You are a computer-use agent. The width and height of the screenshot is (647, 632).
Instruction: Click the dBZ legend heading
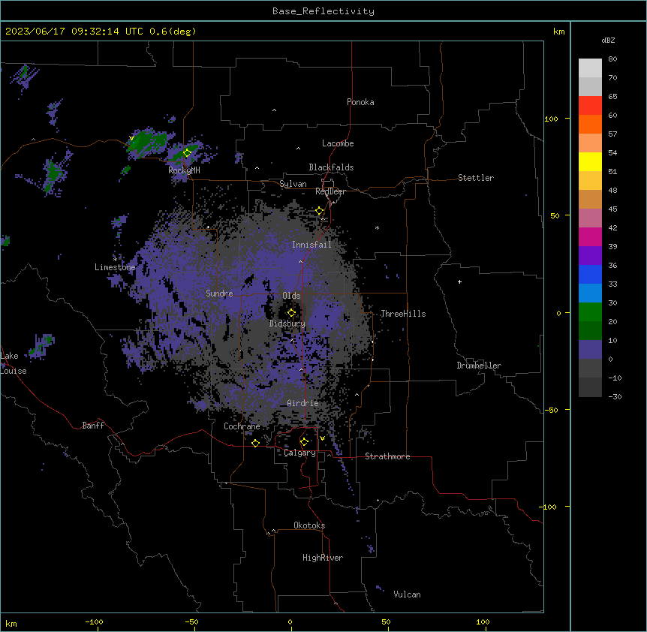click(608, 40)
